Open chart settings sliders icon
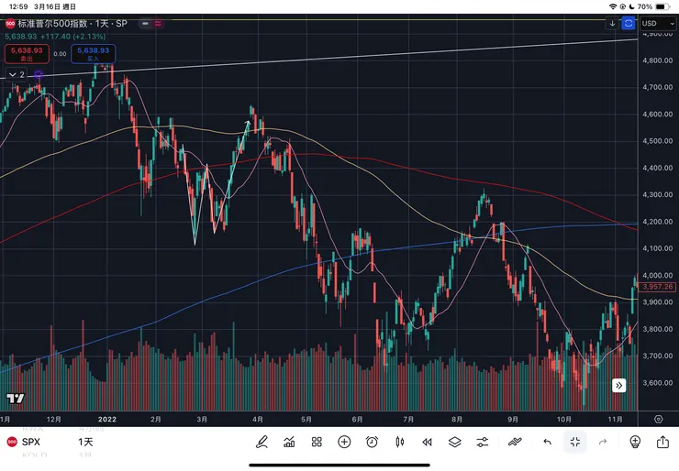The image size is (679, 471). pos(483,442)
